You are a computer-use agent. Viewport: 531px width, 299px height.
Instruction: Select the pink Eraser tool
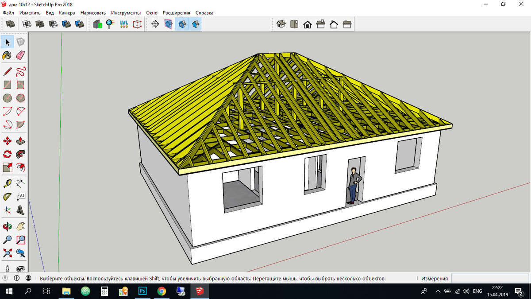[20, 55]
